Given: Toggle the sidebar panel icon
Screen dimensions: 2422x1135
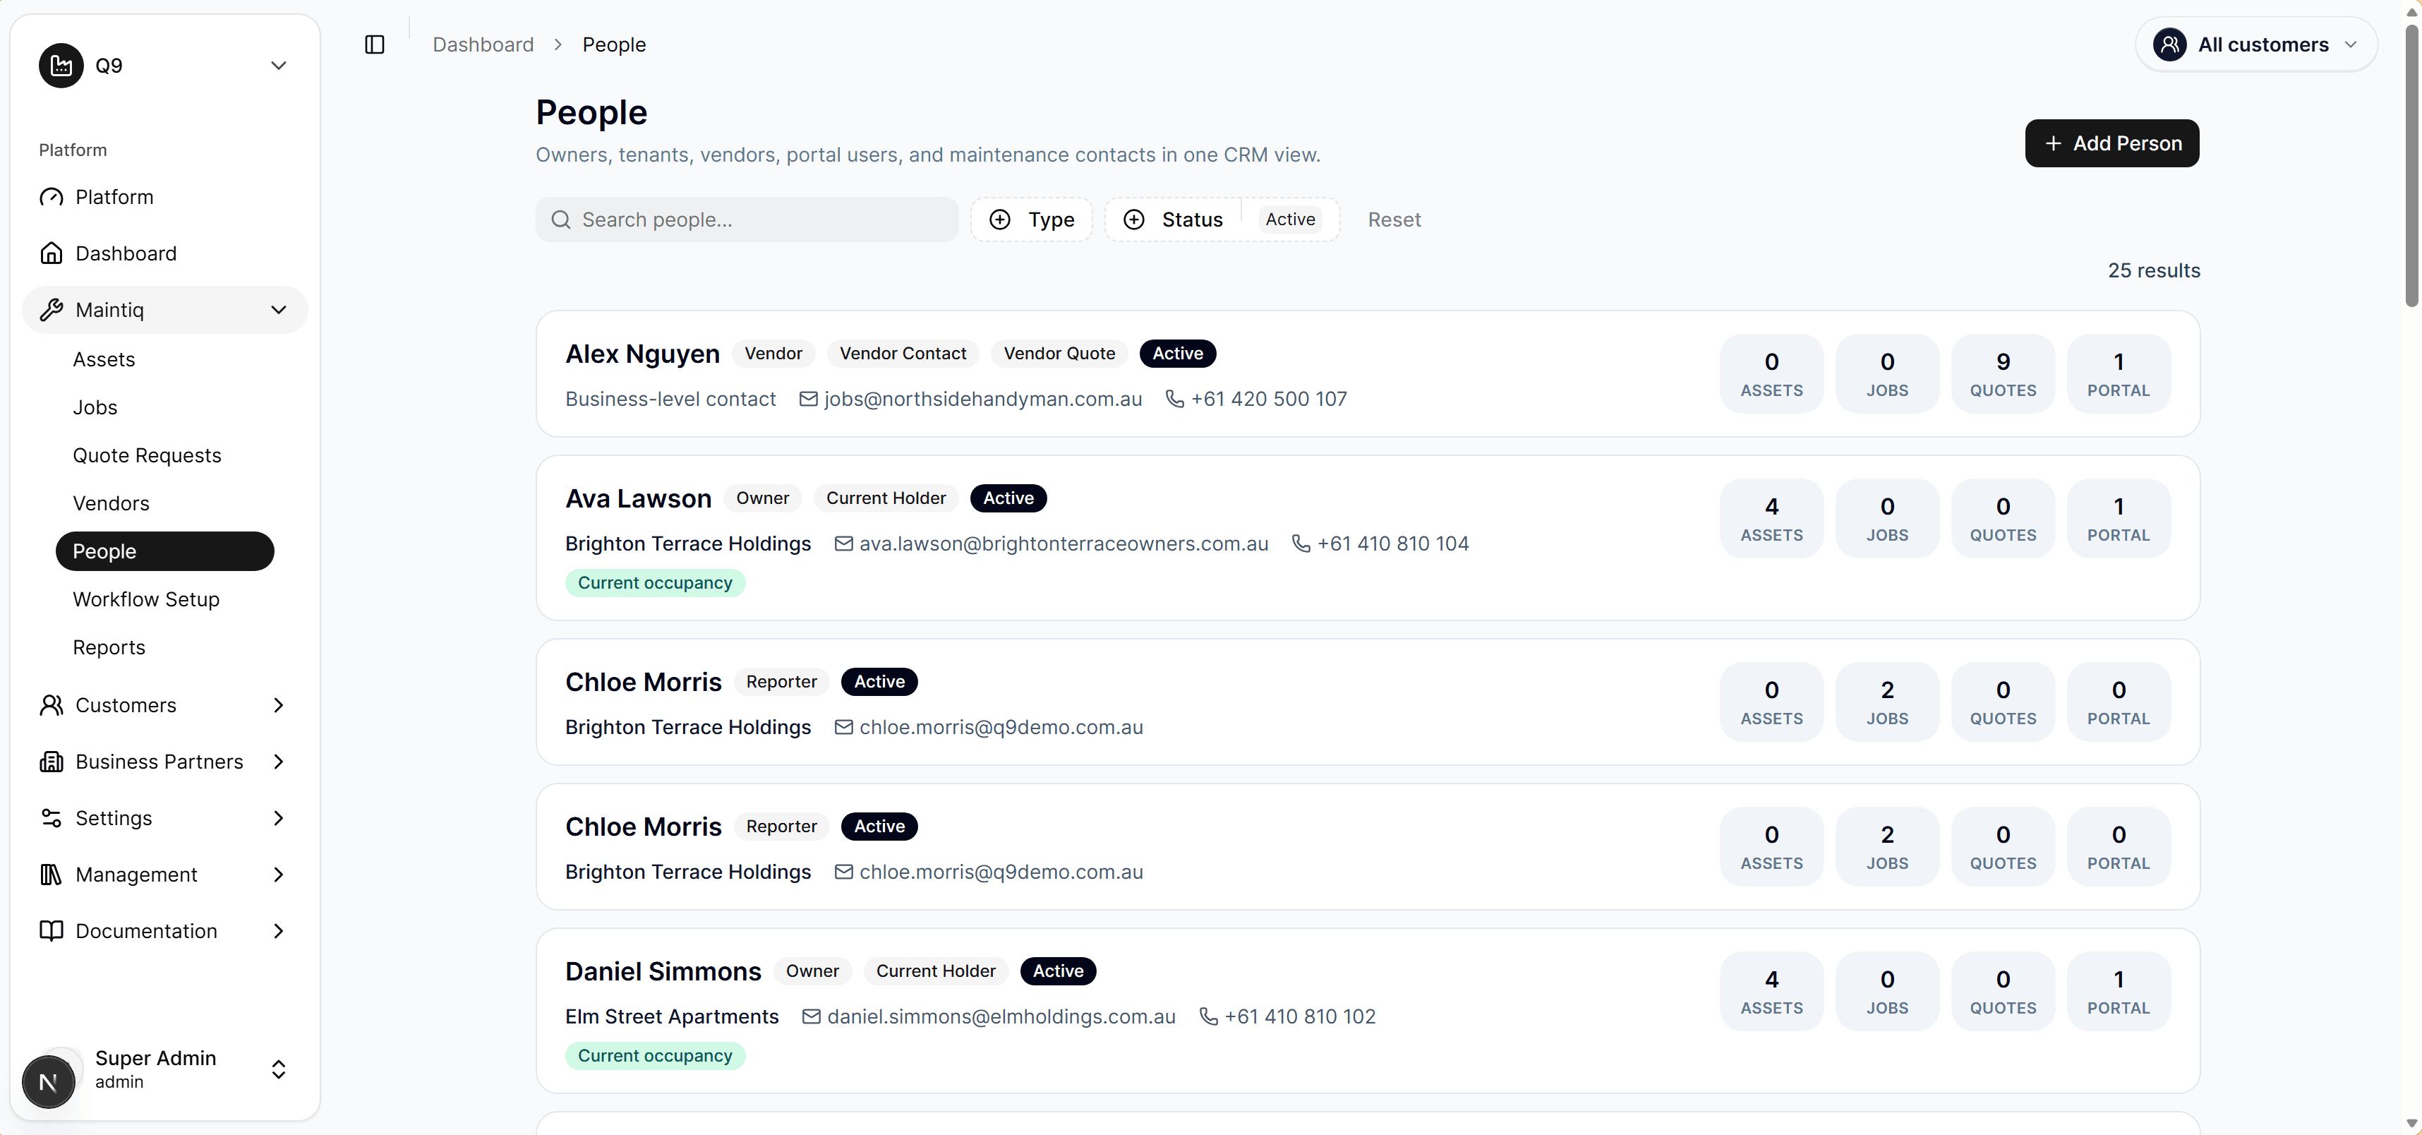Looking at the screenshot, I should (374, 44).
